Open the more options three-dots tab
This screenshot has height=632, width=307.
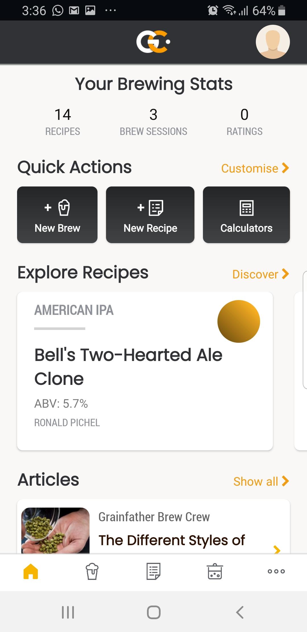[x=276, y=571]
